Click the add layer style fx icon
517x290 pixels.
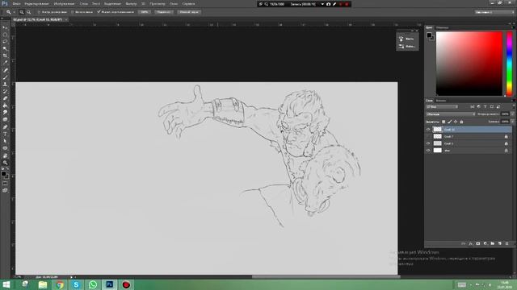[471, 243]
